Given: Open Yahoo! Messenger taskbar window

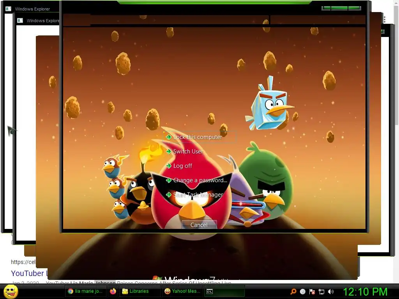Looking at the screenshot, I should click(182, 291).
